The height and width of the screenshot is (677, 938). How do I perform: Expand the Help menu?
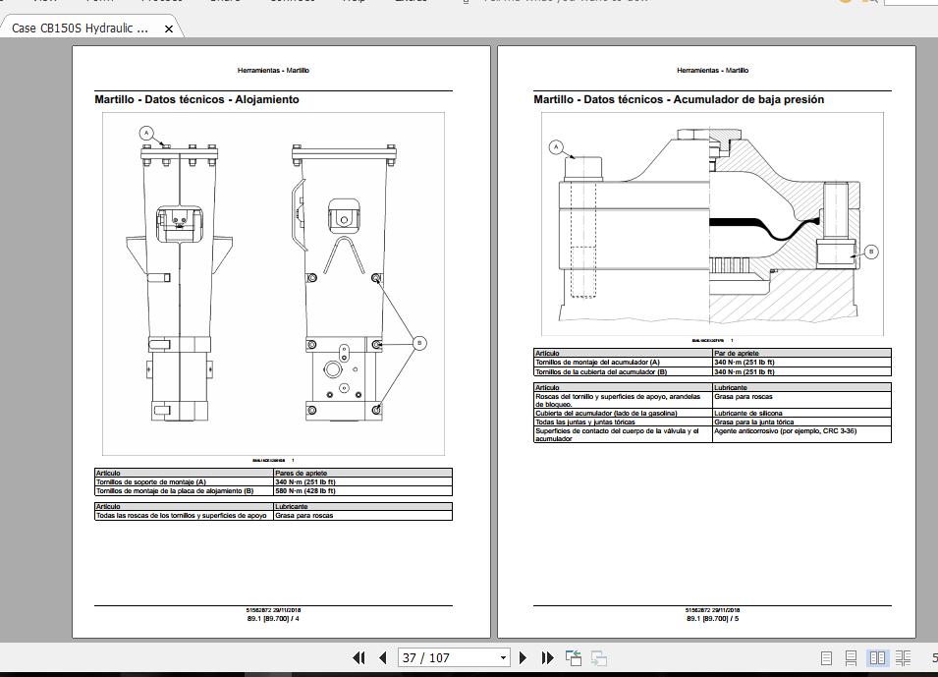(x=353, y=2)
